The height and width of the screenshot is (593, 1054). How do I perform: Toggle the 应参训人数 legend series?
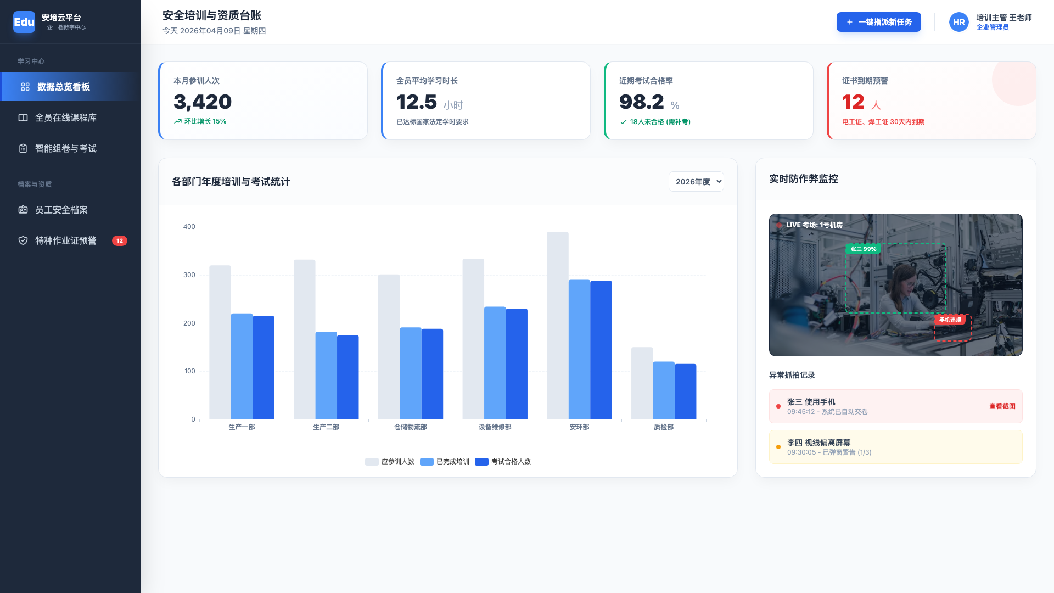390,462
